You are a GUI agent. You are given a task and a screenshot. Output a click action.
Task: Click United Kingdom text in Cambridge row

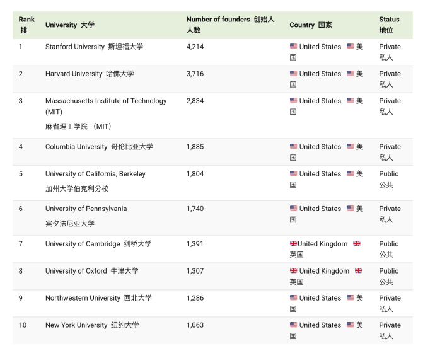click(322, 244)
